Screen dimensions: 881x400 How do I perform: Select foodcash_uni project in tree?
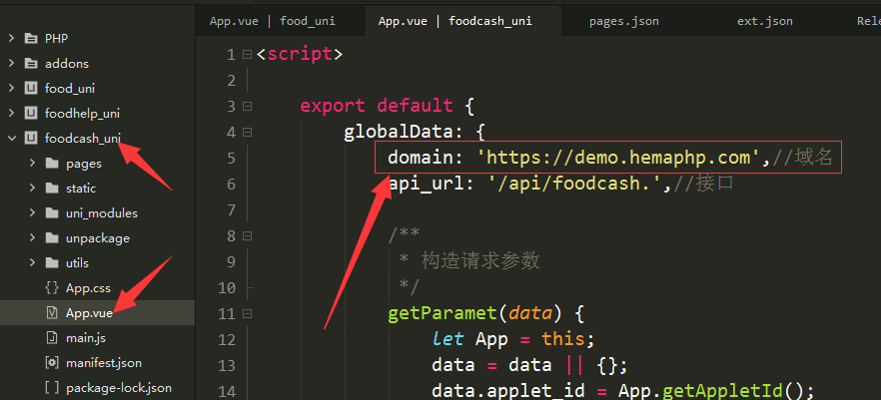coord(83,138)
